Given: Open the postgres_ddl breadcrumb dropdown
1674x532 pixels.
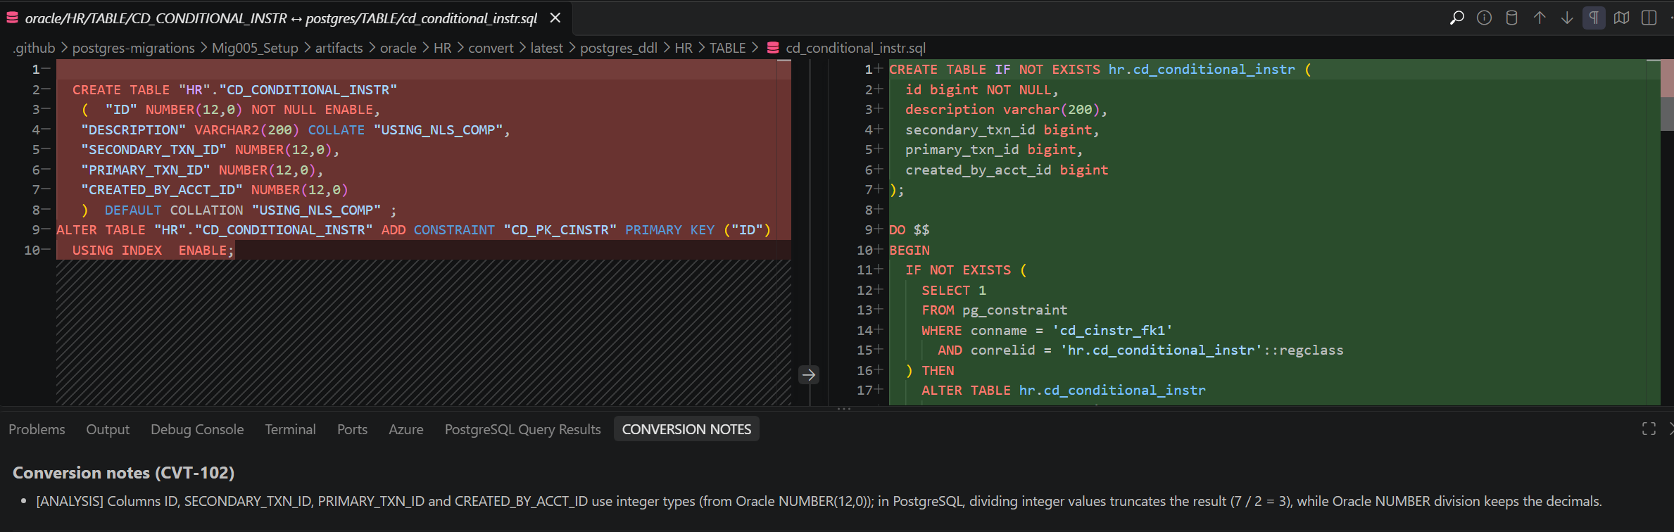Looking at the screenshot, I should tap(619, 48).
